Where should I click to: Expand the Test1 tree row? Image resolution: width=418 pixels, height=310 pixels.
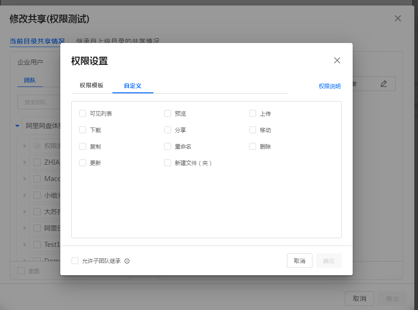coord(25,244)
